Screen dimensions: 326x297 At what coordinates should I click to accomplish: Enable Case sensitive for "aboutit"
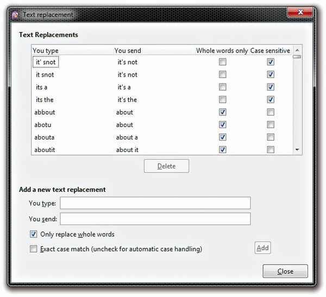tap(271, 150)
